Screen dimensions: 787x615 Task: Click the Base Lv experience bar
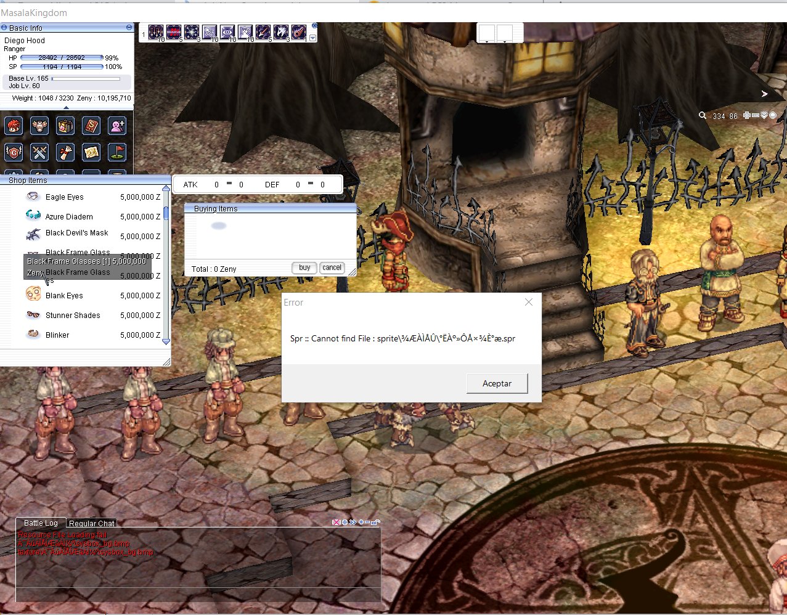pyautogui.click(x=86, y=79)
